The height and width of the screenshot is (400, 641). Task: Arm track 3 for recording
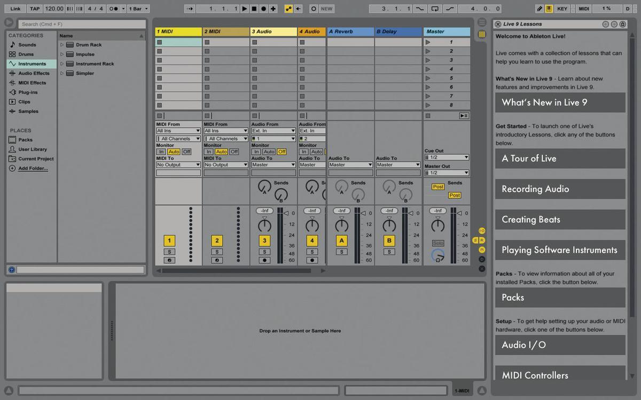[264, 260]
